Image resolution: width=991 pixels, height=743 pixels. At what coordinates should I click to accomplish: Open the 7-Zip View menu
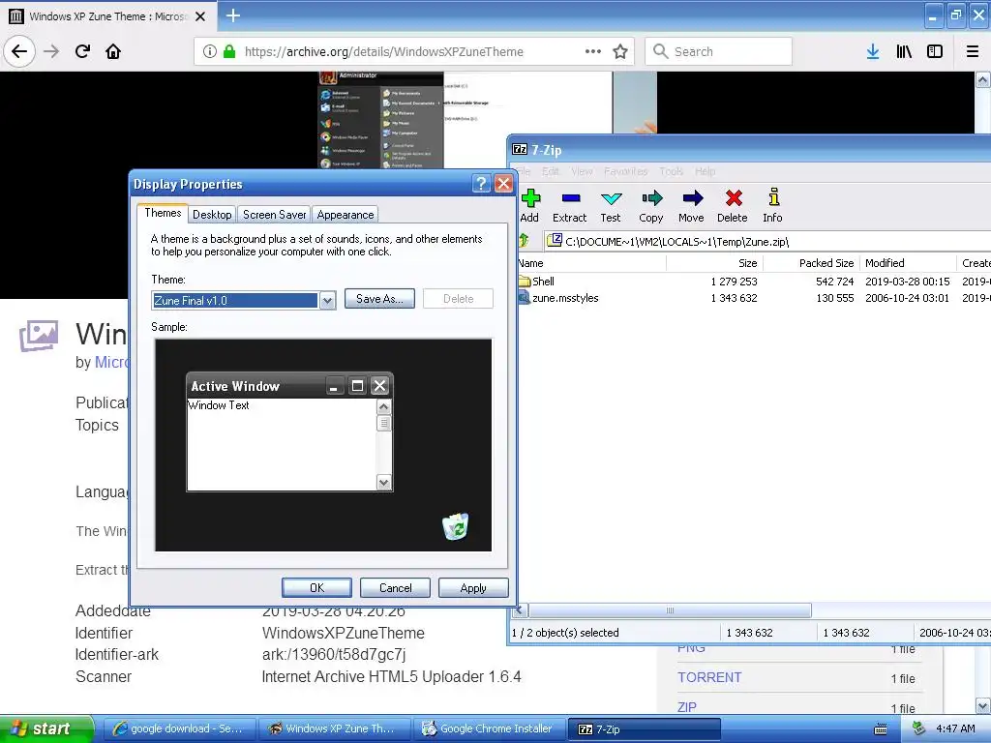[x=582, y=171]
